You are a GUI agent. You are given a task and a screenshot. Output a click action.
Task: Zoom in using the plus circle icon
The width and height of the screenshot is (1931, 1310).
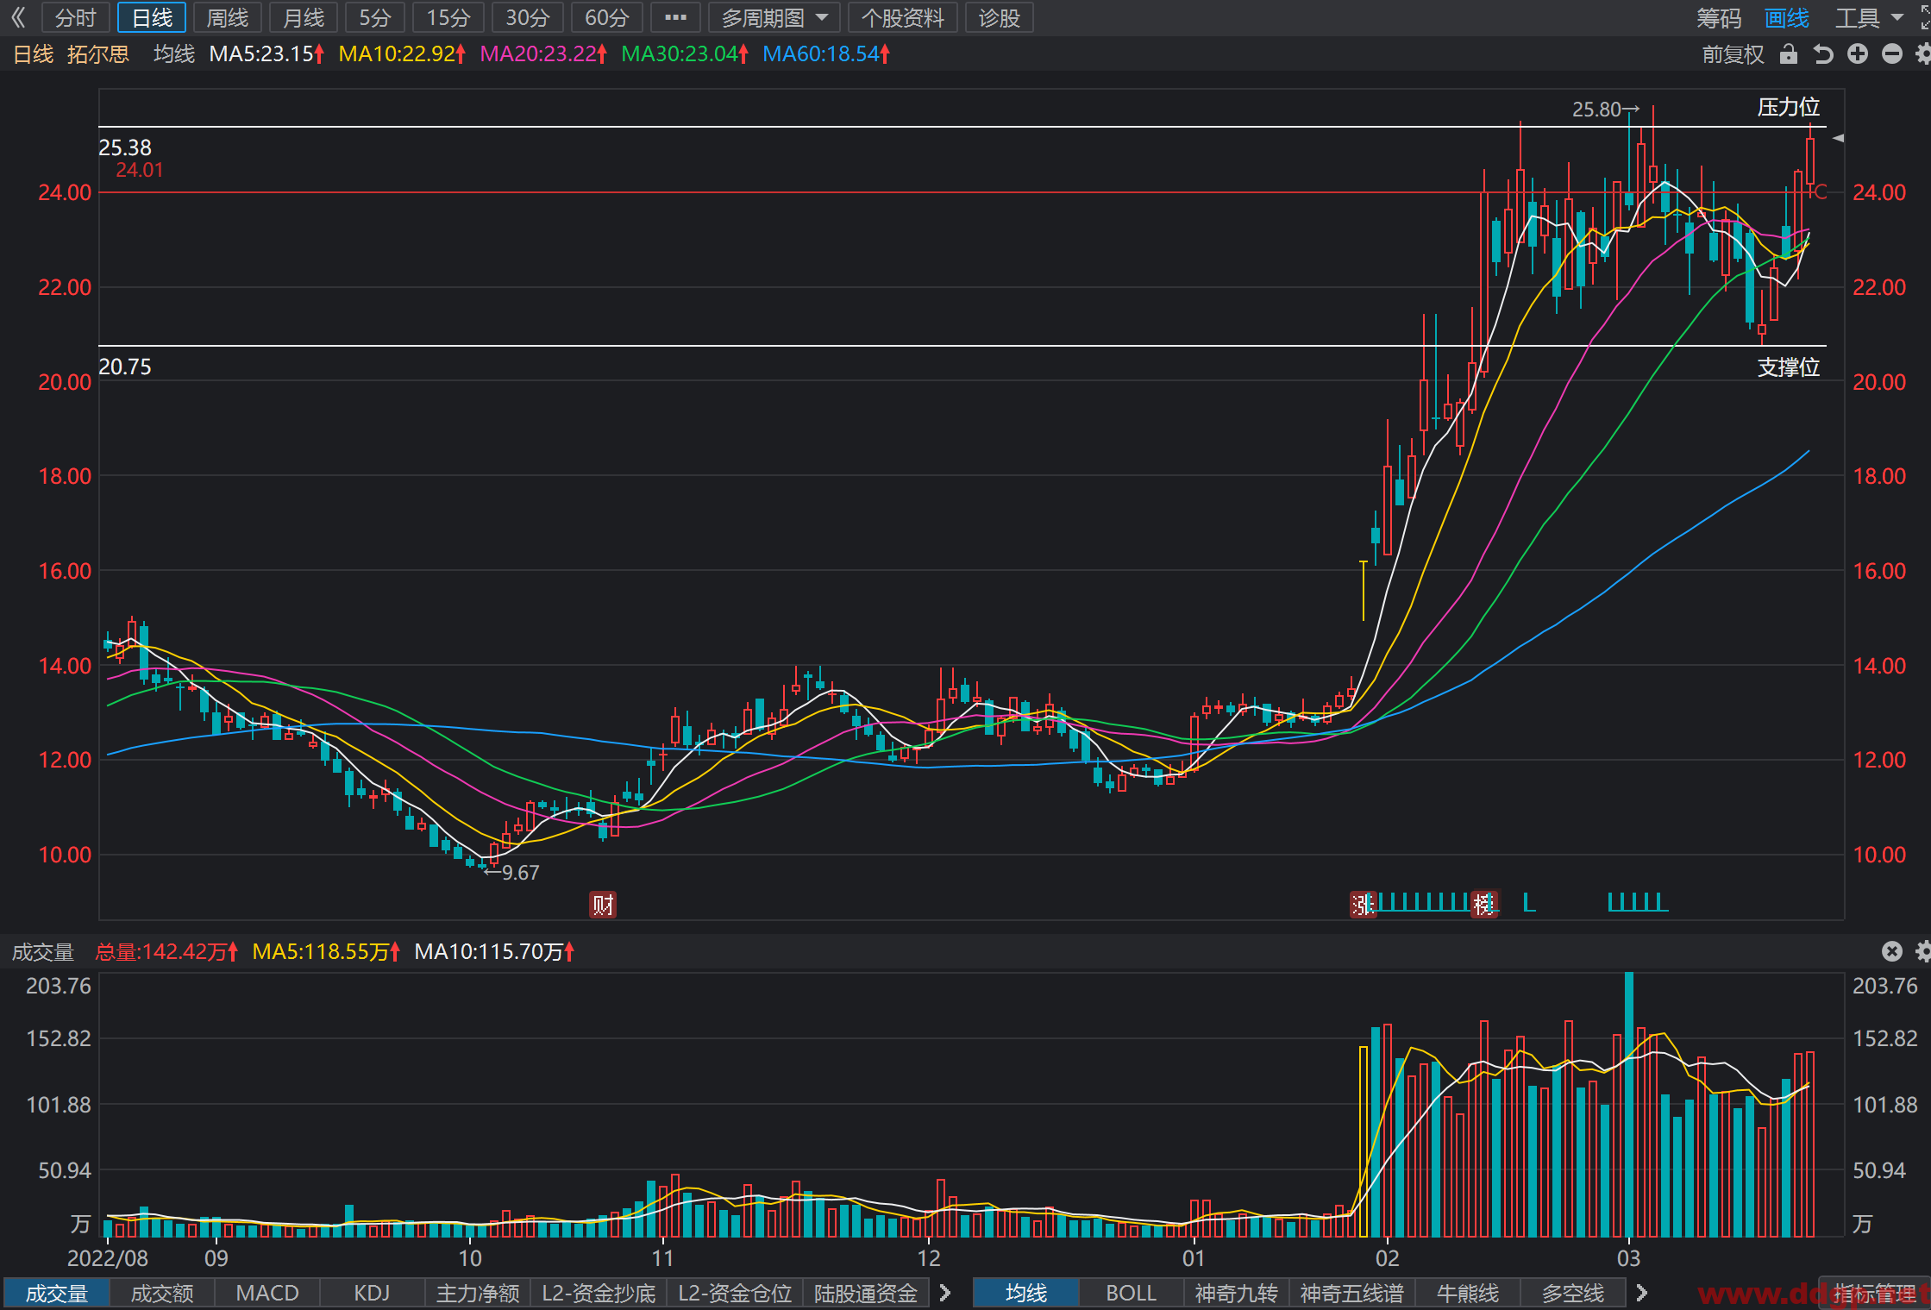click(1858, 54)
